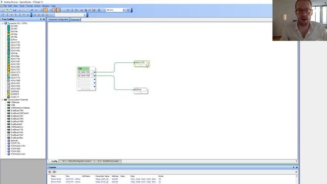327x184 pixels.
Task: Pin the Capture panel
Action: (x=294, y=167)
